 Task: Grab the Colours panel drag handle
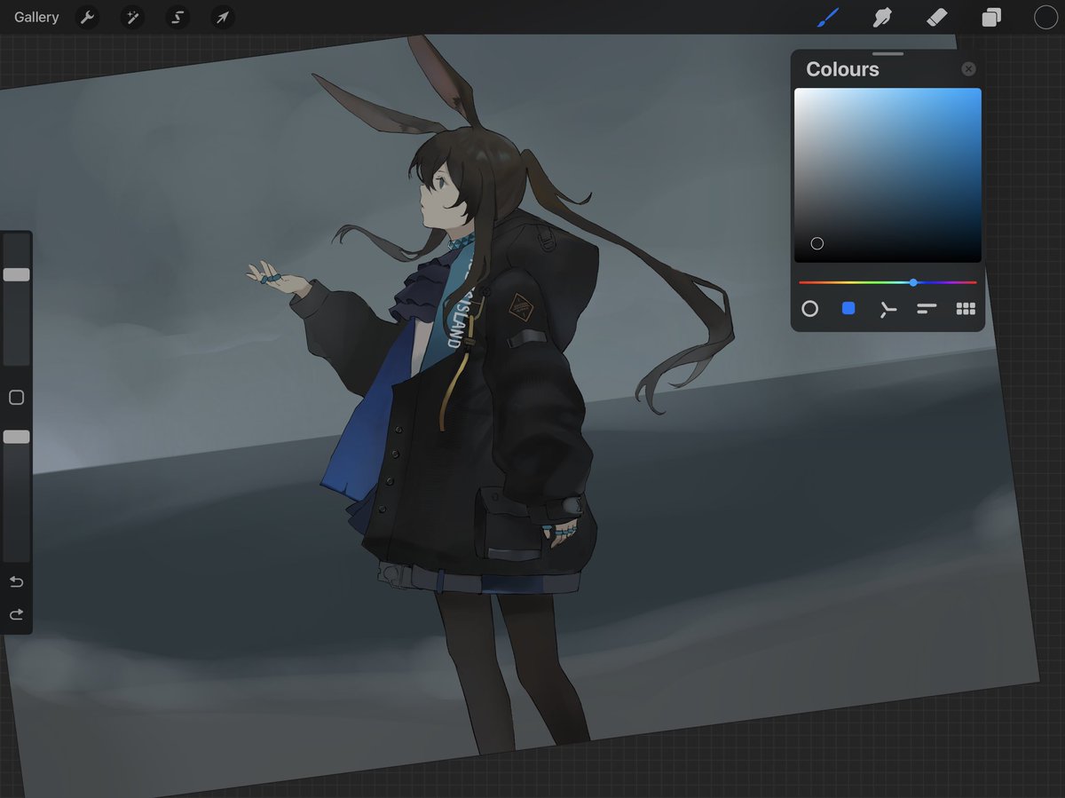coord(887,54)
